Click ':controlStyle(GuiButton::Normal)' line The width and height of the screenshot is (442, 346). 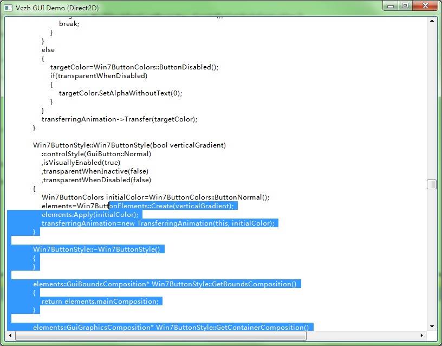pyautogui.click(x=96, y=154)
